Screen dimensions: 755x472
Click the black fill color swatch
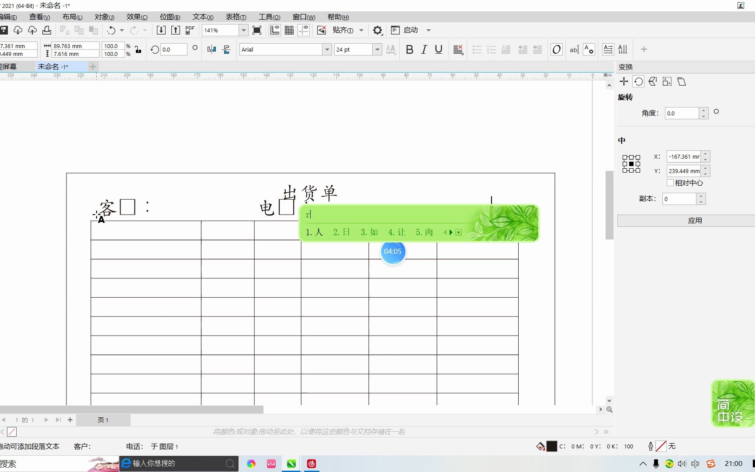[x=551, y=446]
